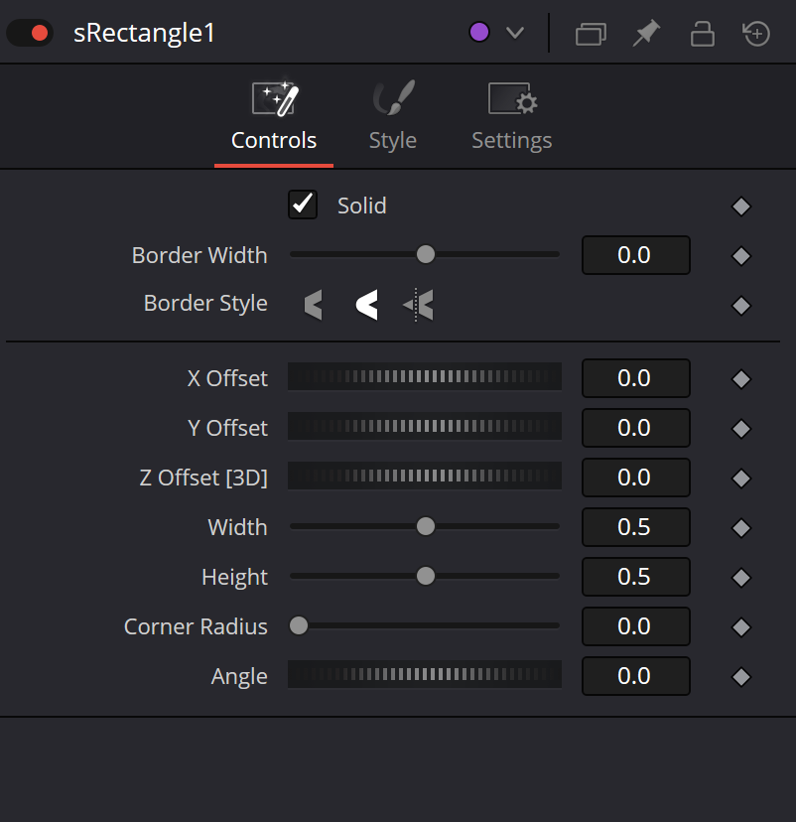Adjust the Corner Radius slider handle
This screenshot has height=822, width=796.
299,625
